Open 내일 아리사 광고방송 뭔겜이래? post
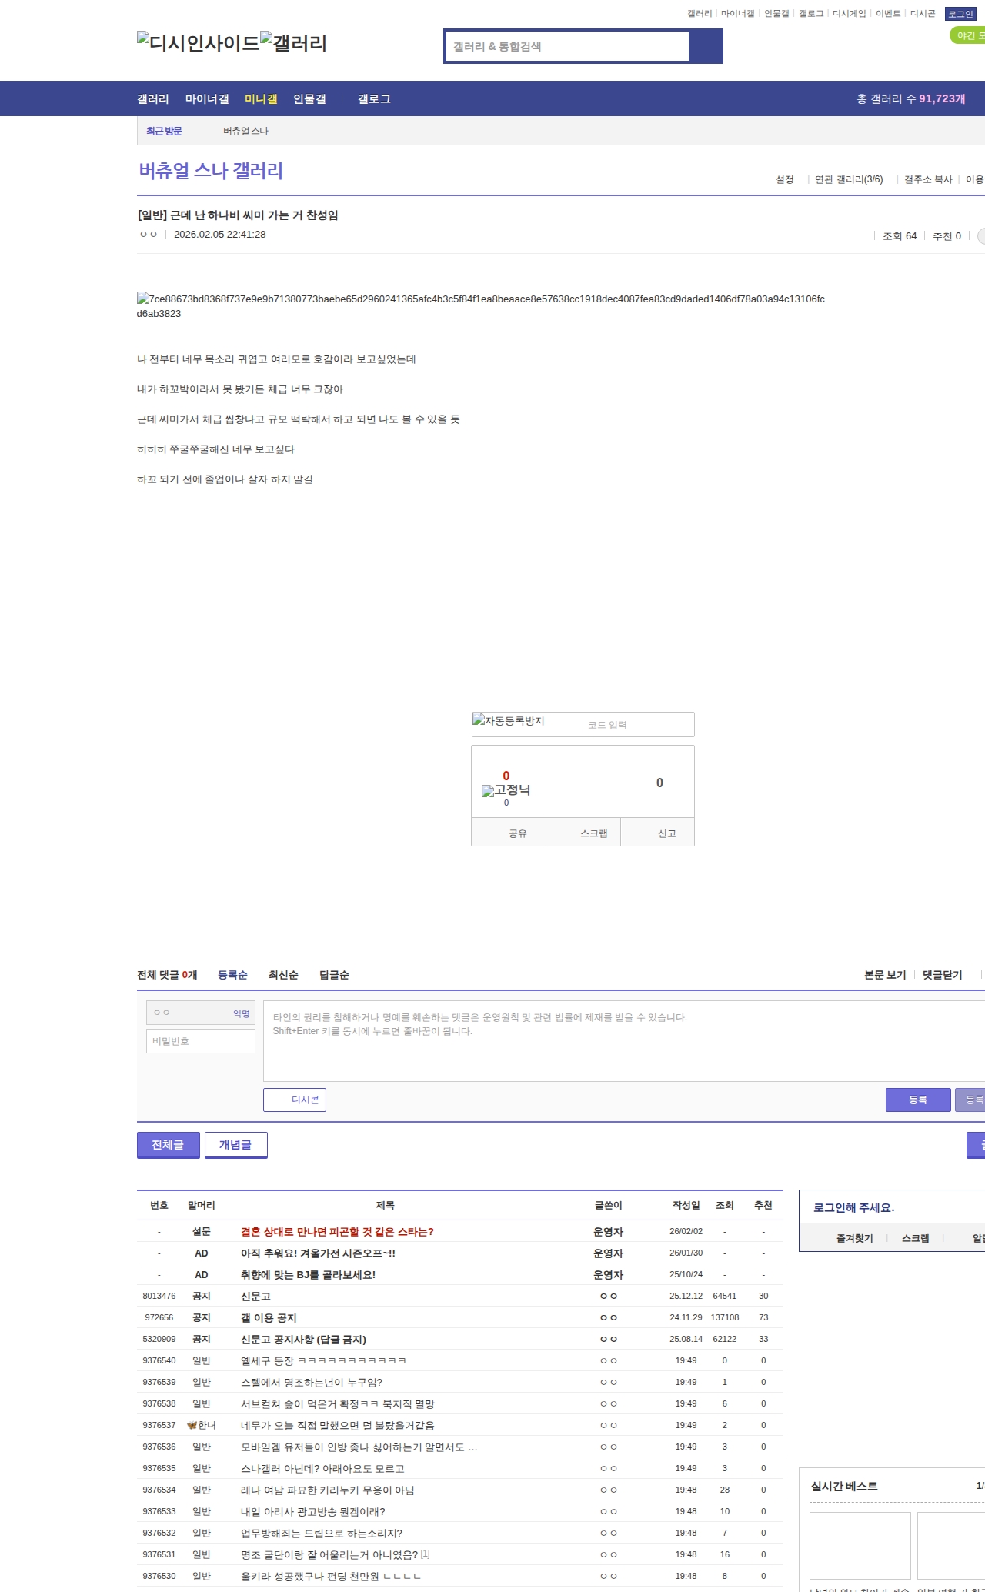985x1592 pixels. [x=313, y=1511]
